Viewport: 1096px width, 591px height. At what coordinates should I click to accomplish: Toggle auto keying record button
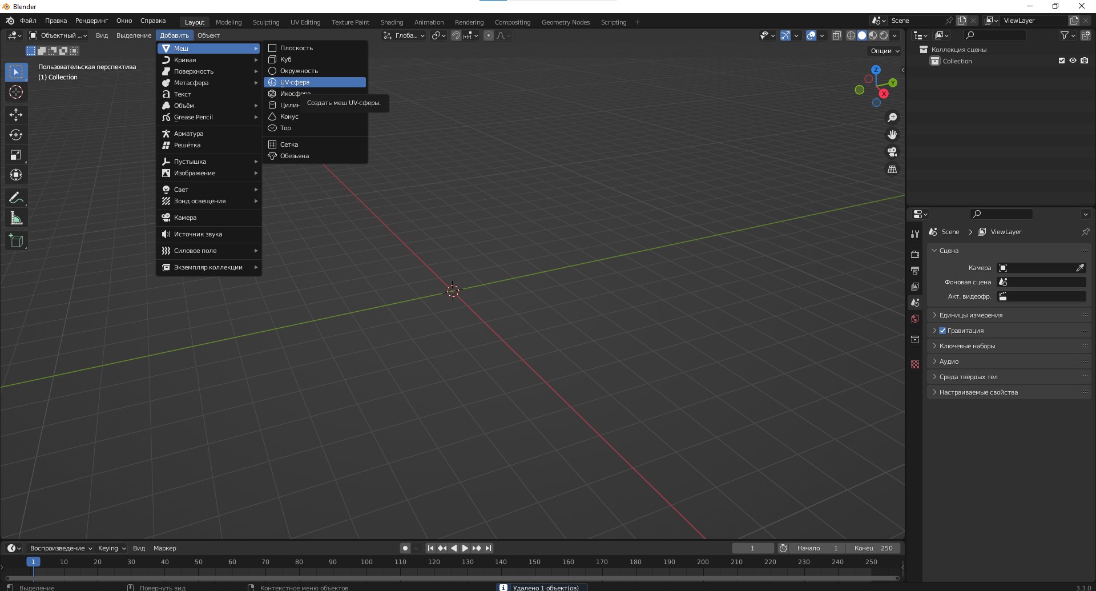click(x=405, y=548)
